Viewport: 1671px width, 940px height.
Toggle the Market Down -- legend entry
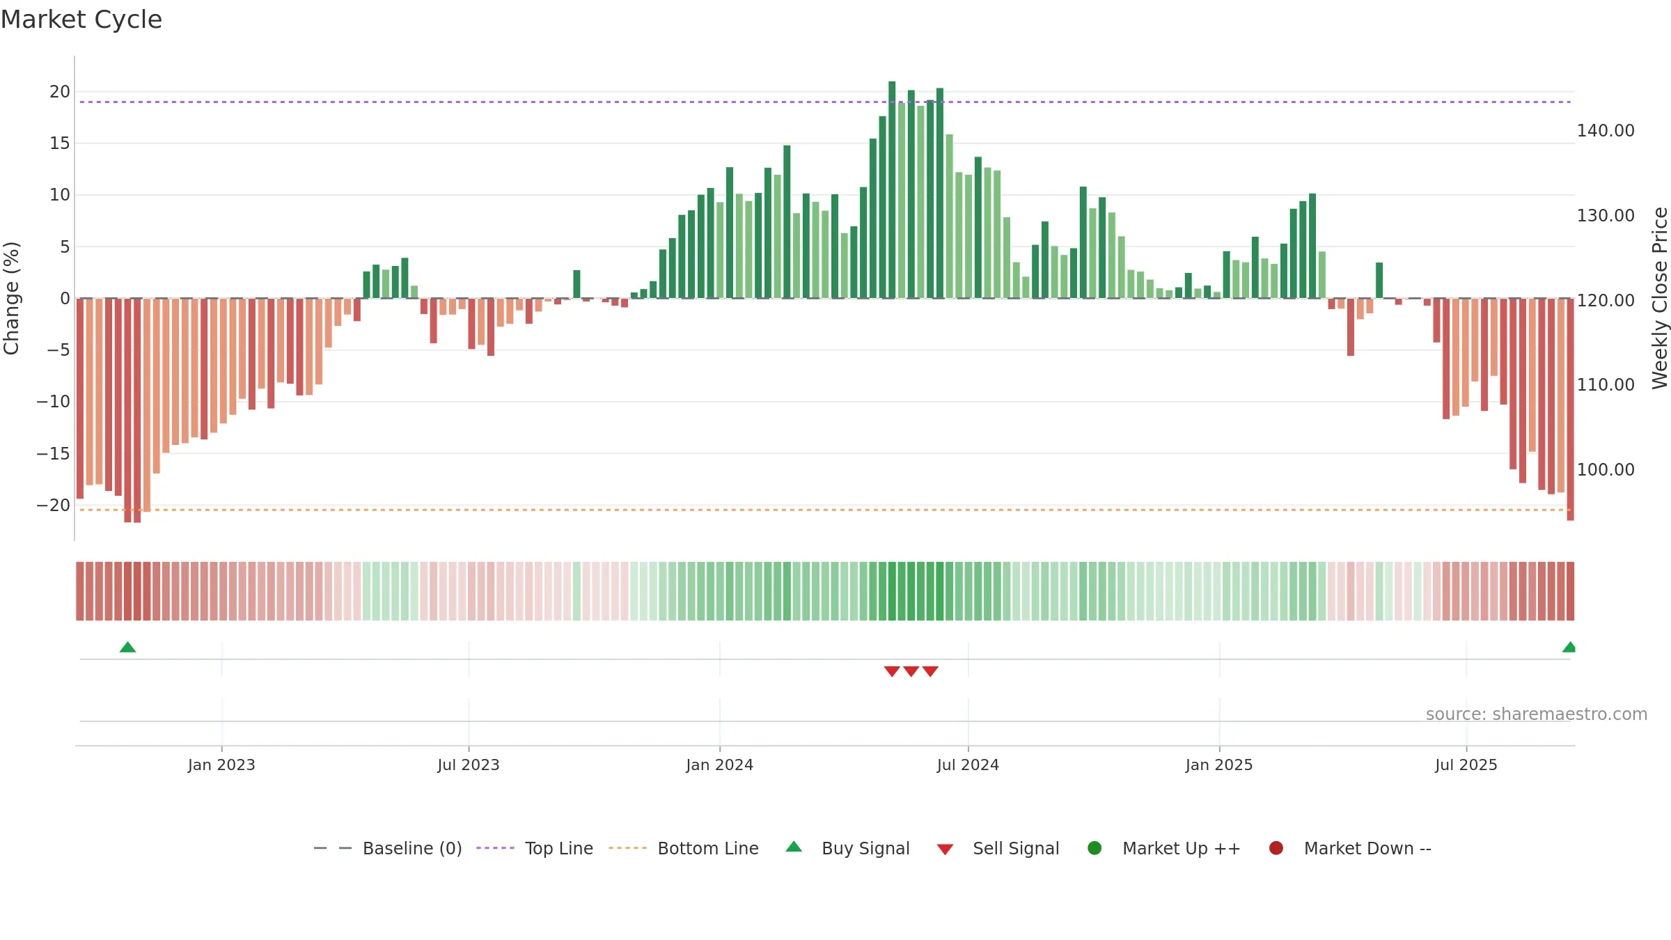point(1350,848)
